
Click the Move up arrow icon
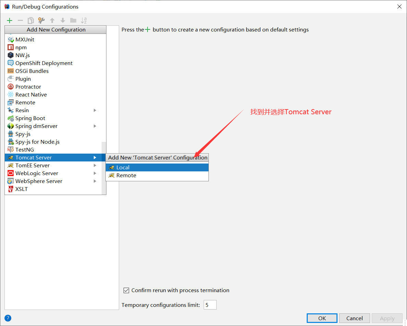(52, 21)
